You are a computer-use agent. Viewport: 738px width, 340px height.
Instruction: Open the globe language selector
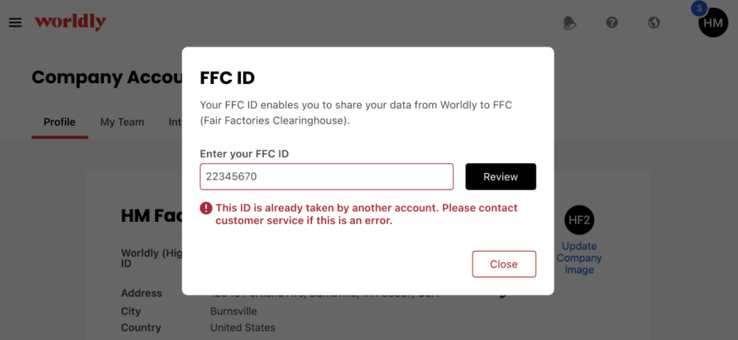(x=654, y=22)
